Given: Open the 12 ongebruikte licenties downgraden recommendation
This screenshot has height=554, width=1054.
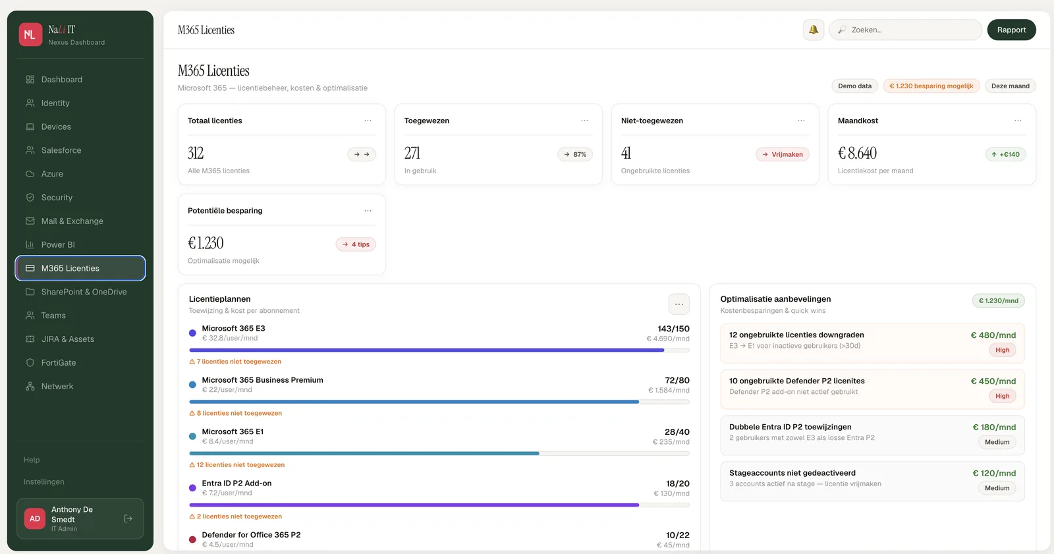Looking at the screenshot, I should (872, 343).
